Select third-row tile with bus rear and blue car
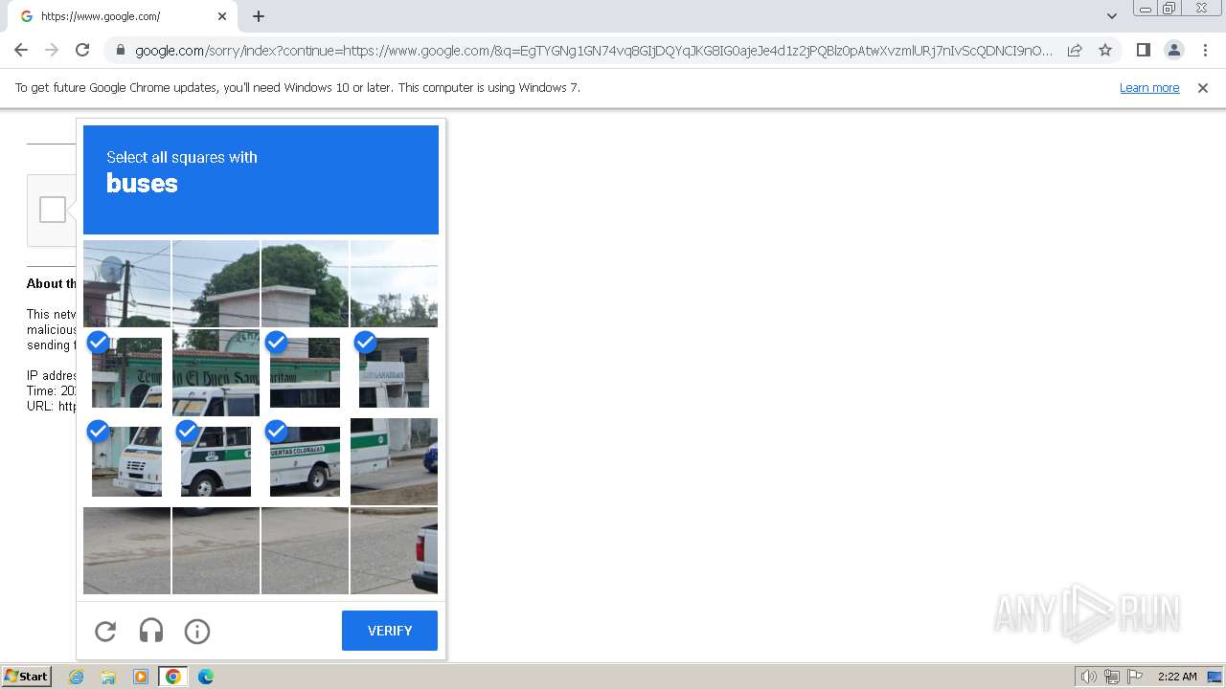This screenshot has height=689, width=1226. pos(394,461)
